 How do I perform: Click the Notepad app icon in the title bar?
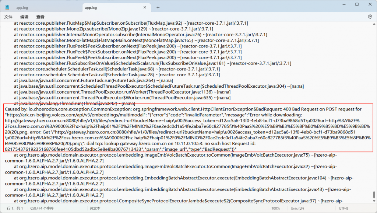coord(7,7)
